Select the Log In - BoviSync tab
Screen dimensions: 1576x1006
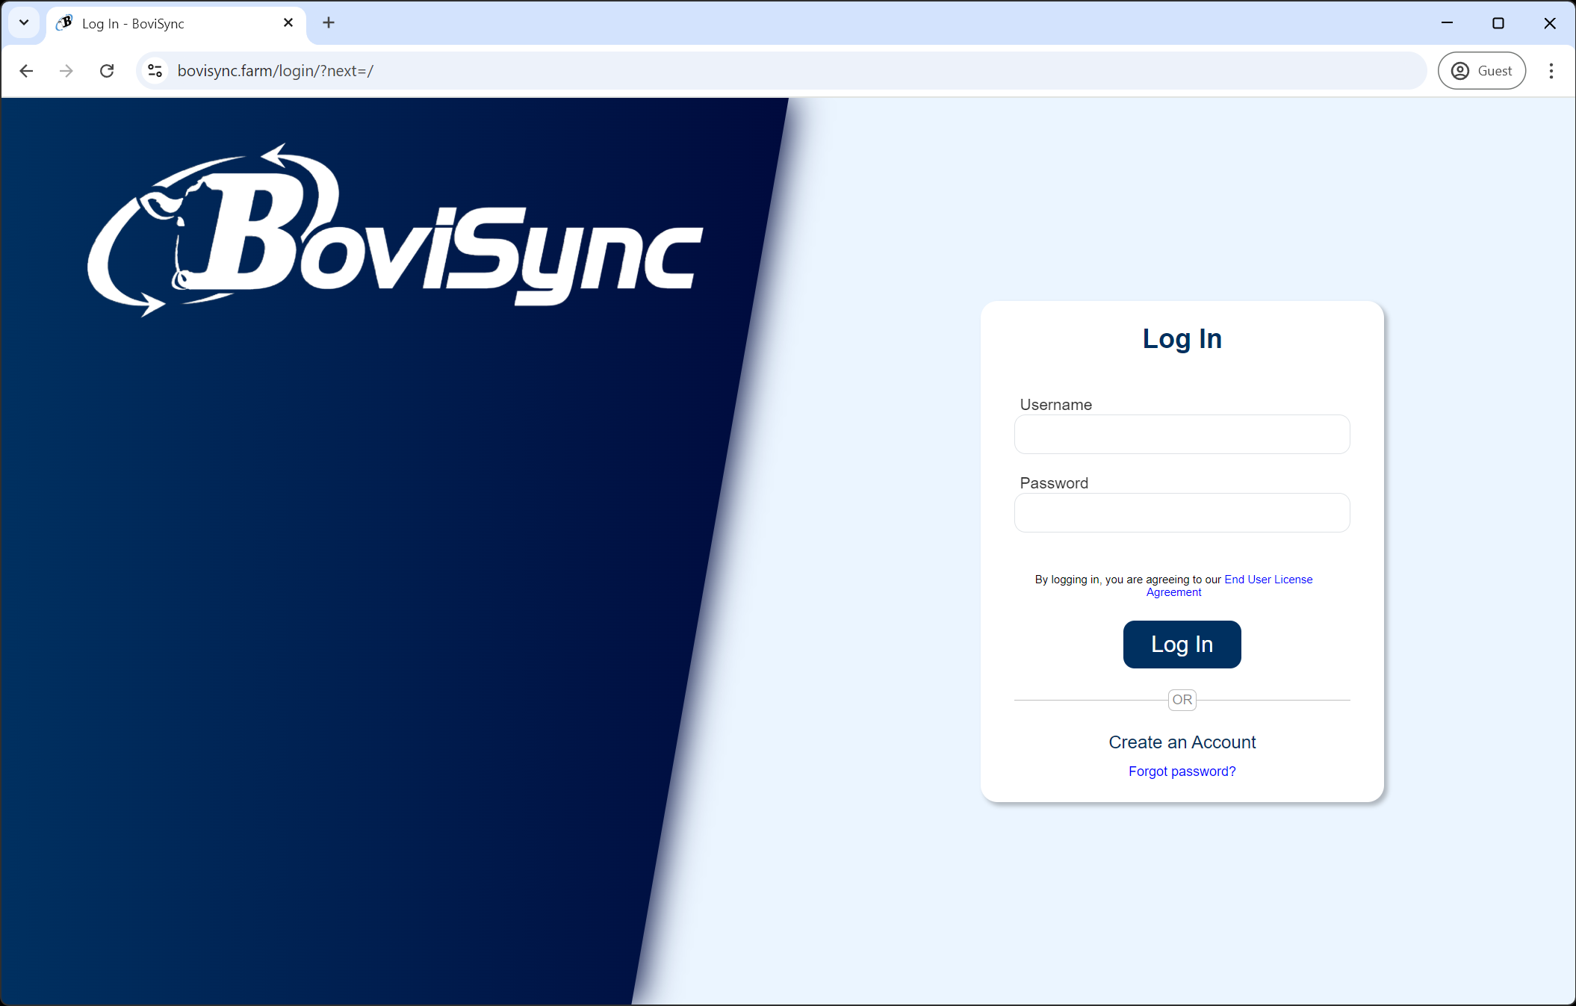pos(176,24)
